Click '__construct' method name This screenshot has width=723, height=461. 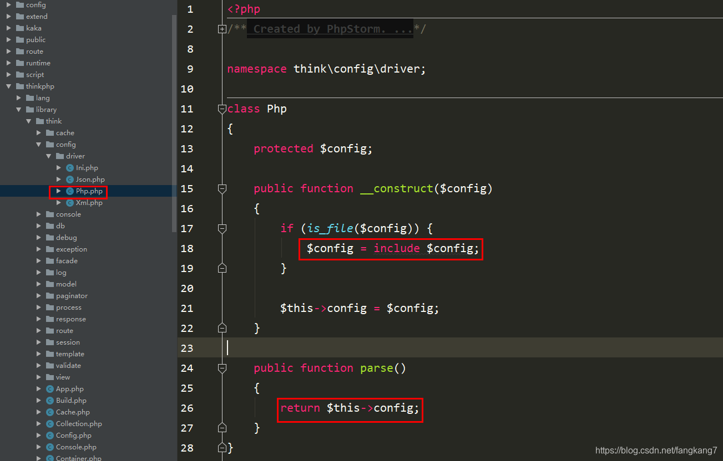[x=397, y=188]
